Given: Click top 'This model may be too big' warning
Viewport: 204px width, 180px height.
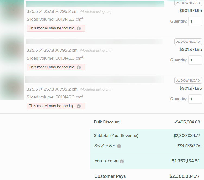Looking at the screenshot, I should point(52,28).
